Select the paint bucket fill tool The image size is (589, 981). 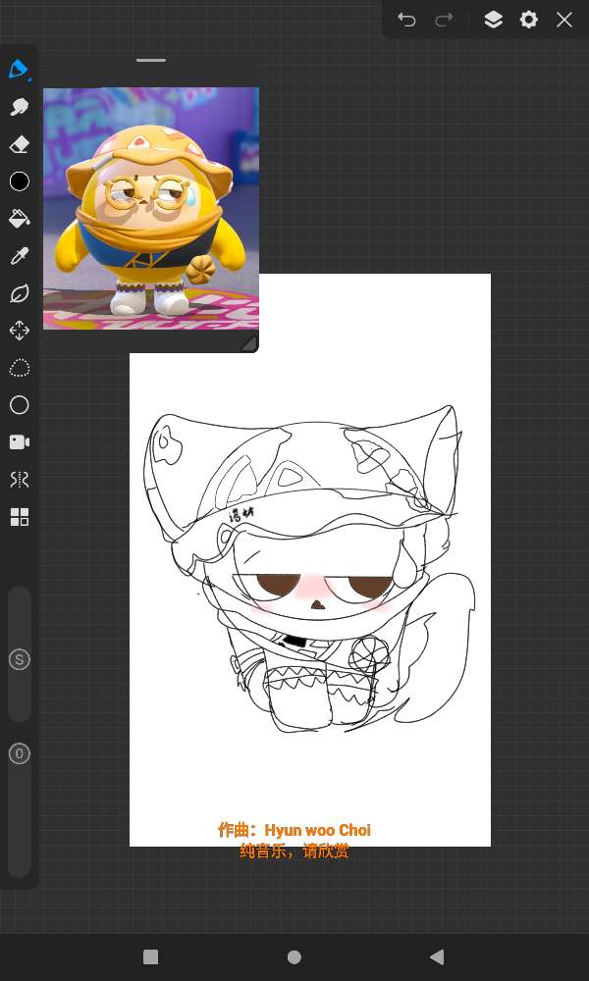19,219
